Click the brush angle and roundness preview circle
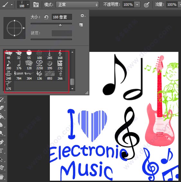This screenshot has width=181, height=182. tap(14, 28)
